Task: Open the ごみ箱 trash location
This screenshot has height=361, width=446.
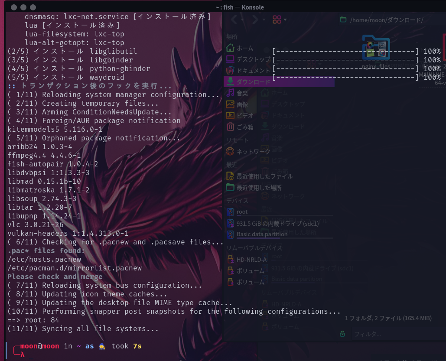Action: coord(245,127)
